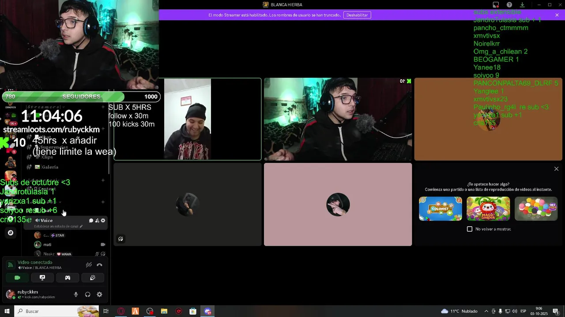
Task: Open OBS Studio from the taskbar
Action: point(150,311)
